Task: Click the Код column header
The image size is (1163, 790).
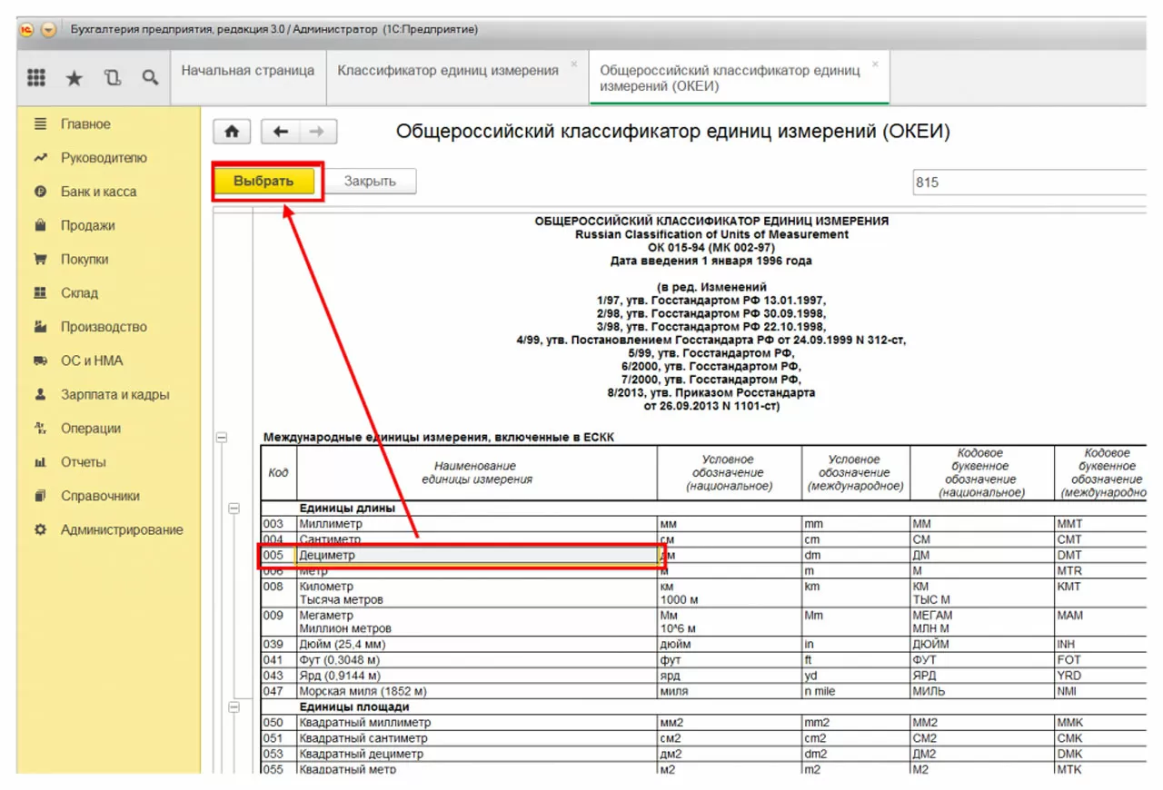Action: [x=278, y=473]
